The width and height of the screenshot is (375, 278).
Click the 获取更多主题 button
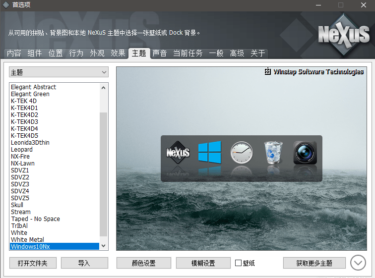314,263
